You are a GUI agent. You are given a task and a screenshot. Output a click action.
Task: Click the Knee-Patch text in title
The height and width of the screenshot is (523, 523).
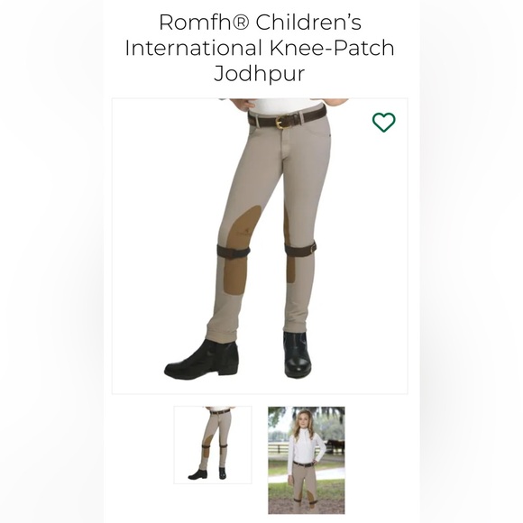point(332,48)
